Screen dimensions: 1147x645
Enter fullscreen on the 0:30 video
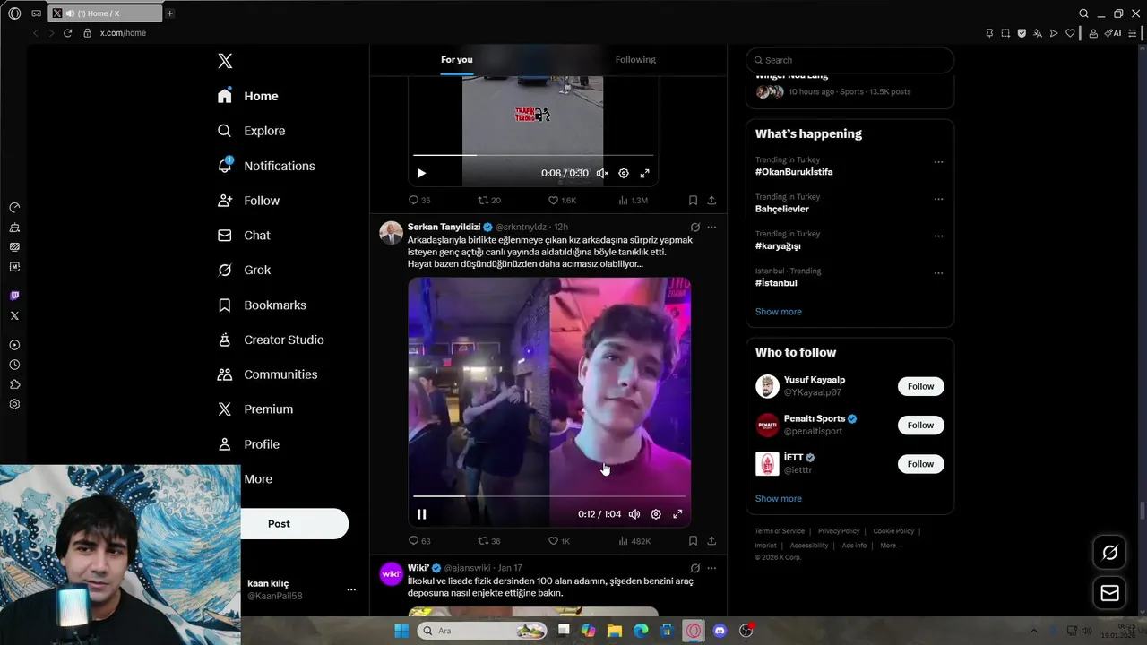644,173
